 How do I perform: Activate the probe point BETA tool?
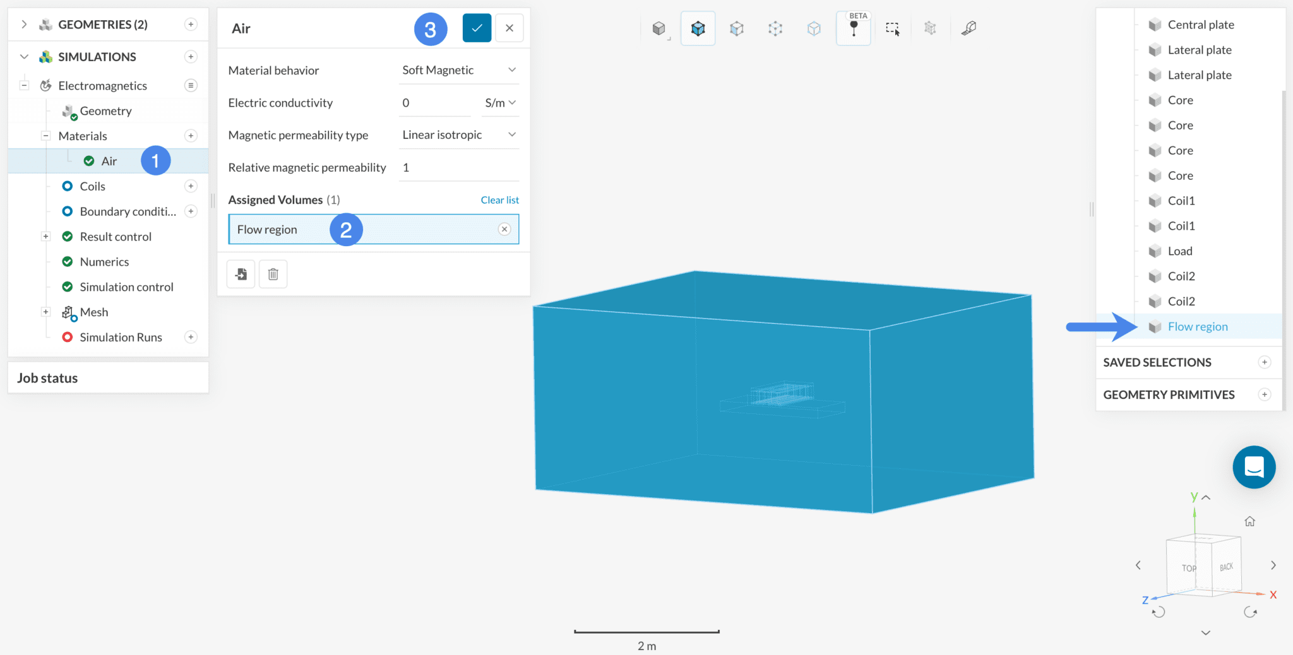tap(853, 28)
